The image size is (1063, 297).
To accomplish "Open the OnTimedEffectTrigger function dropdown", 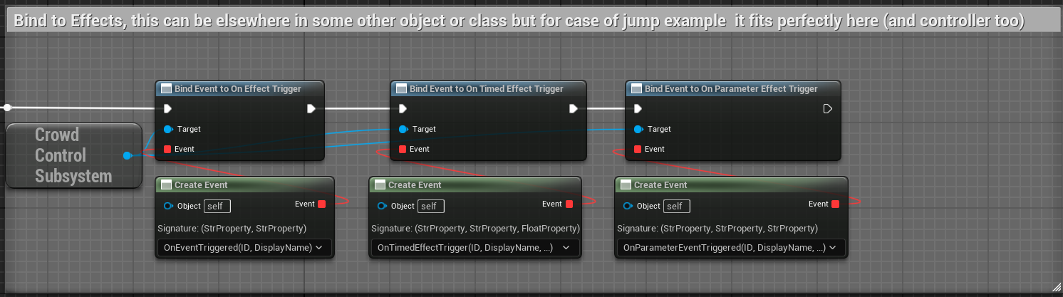I will tap(475, 248).
